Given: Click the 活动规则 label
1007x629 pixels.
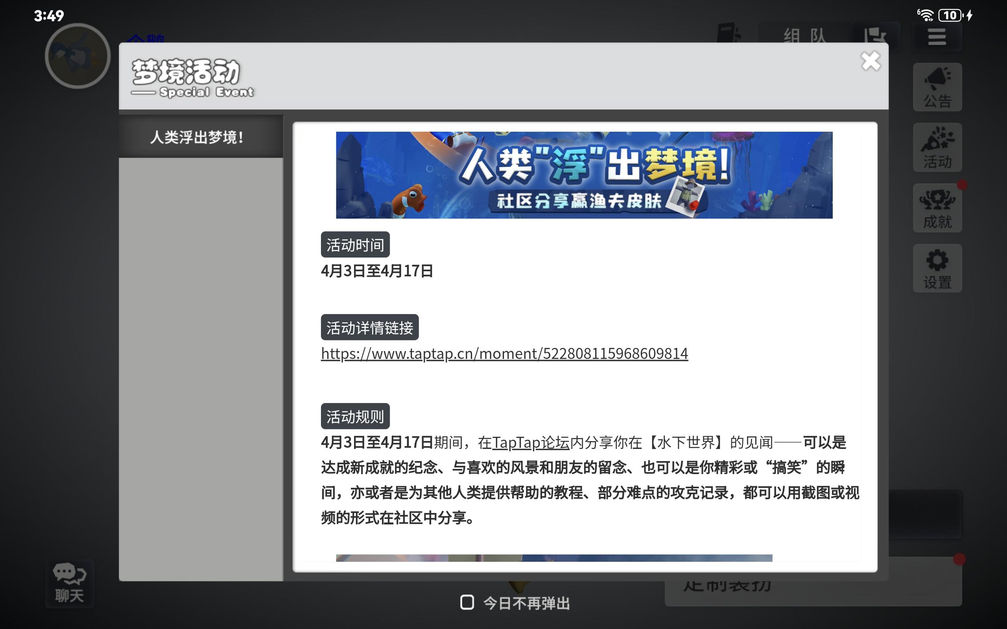Looking at the screenshot, I should click(x=355, y=416).
